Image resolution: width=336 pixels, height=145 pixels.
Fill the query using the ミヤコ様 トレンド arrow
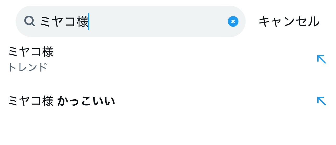(x=321, y=59)
